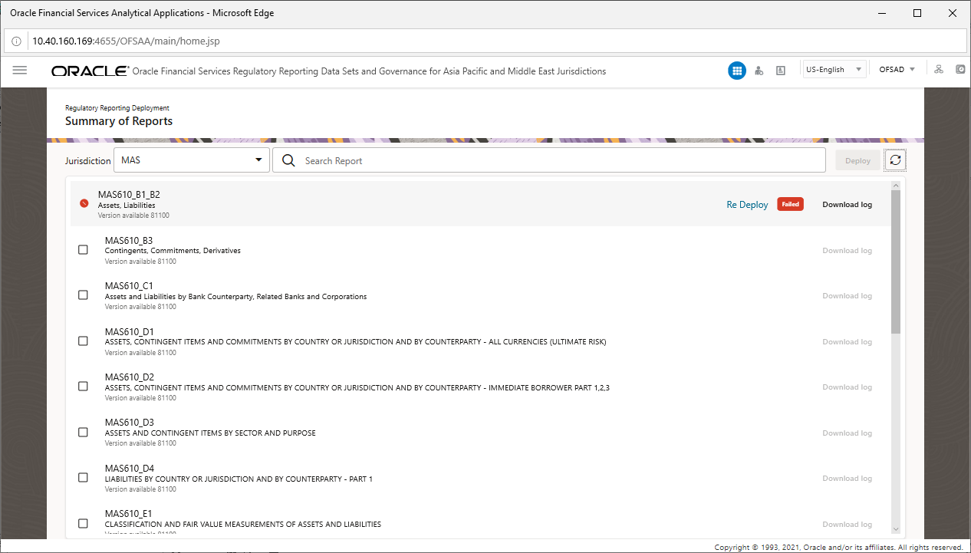Click the MAS610_C1 report name
Image resolution: width=971 pixels, height=553 pixels.
pyautogui.click(x=129, y=286)
